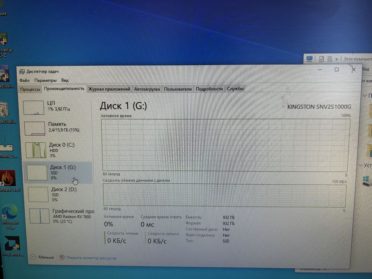Open the Microsoft Edge desktop shortcut
This screenshot has width=372, height=279.
[x=10, y=216]
